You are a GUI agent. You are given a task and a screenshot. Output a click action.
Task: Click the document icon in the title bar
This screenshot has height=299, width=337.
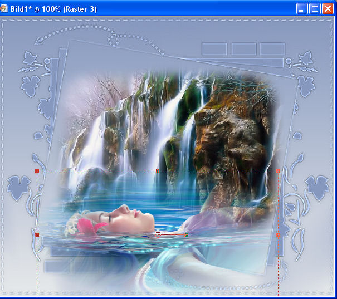coord(6,8)
